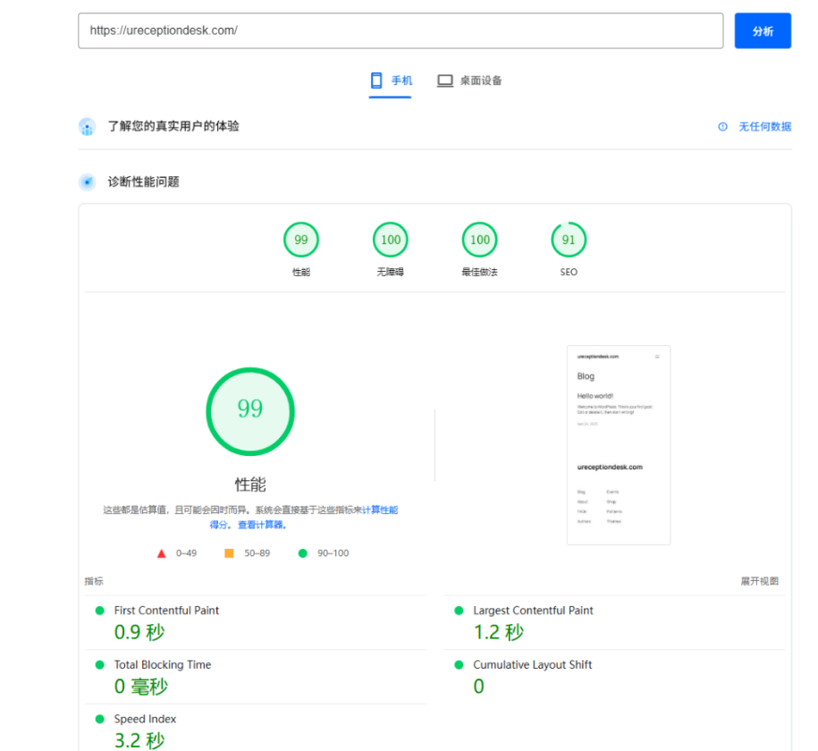Click 展开视图 to expand metrics view
The height and width of the screenshot is (751, 818).
click(x=760, y=581)
